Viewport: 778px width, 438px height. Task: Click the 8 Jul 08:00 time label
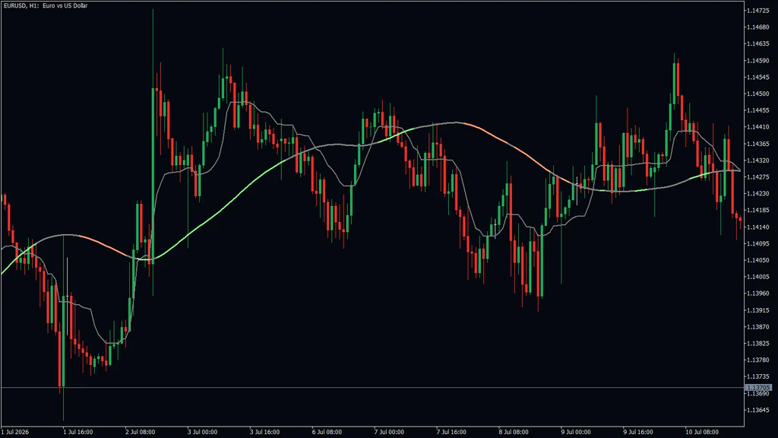tap(514, 432)
